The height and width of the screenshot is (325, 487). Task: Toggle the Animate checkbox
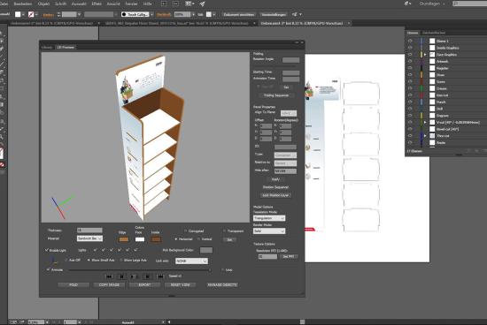point(49,269)
